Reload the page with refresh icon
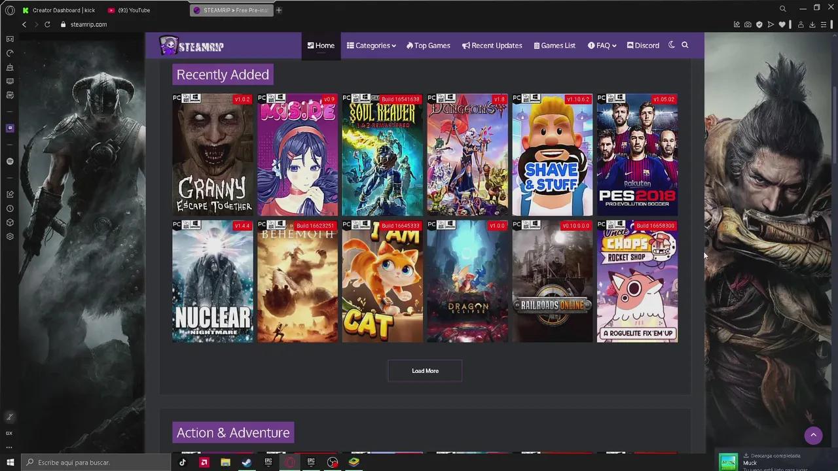 point(47,24)
